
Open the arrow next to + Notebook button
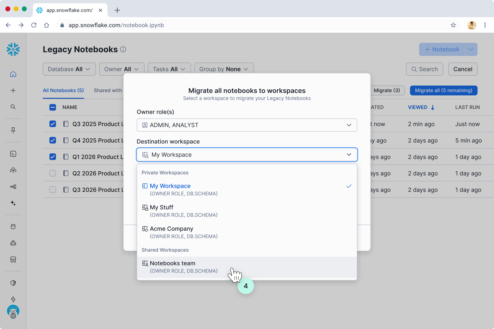(x=471, y=49)
